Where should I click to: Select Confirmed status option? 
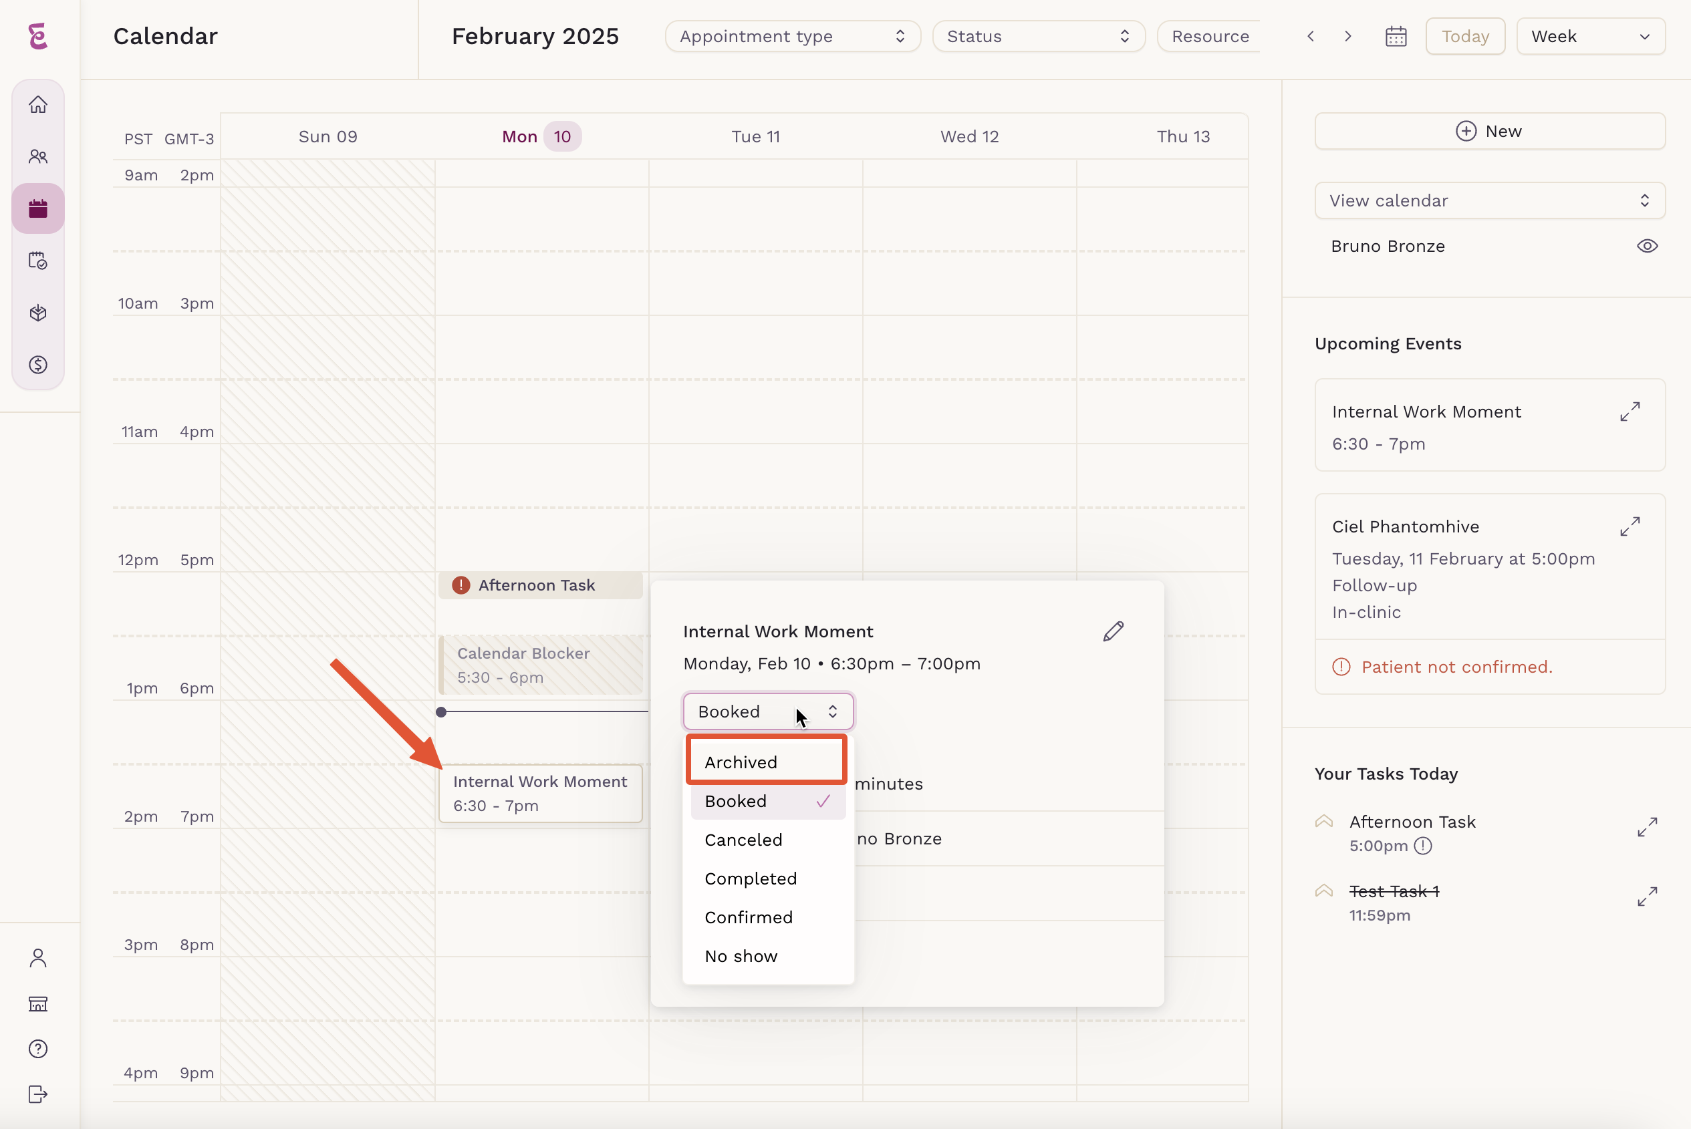tap(768, 917)
